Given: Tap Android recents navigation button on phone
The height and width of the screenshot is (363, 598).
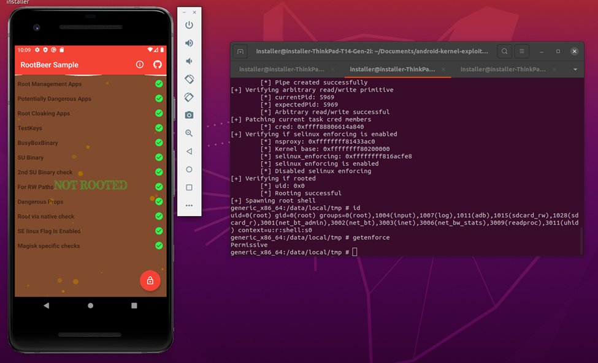Looking at the screenshot, I should tap(134, 305).
